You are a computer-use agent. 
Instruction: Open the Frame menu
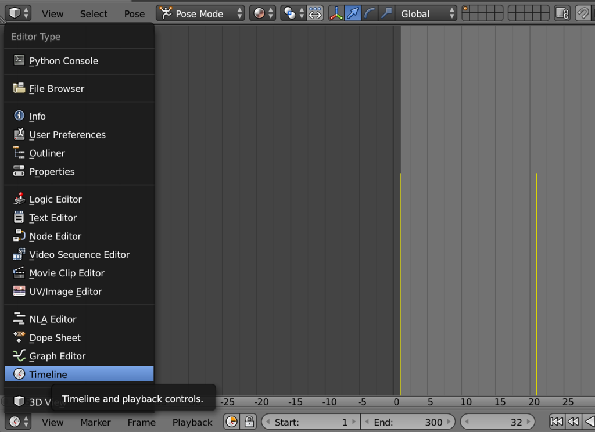coord(142,422)
